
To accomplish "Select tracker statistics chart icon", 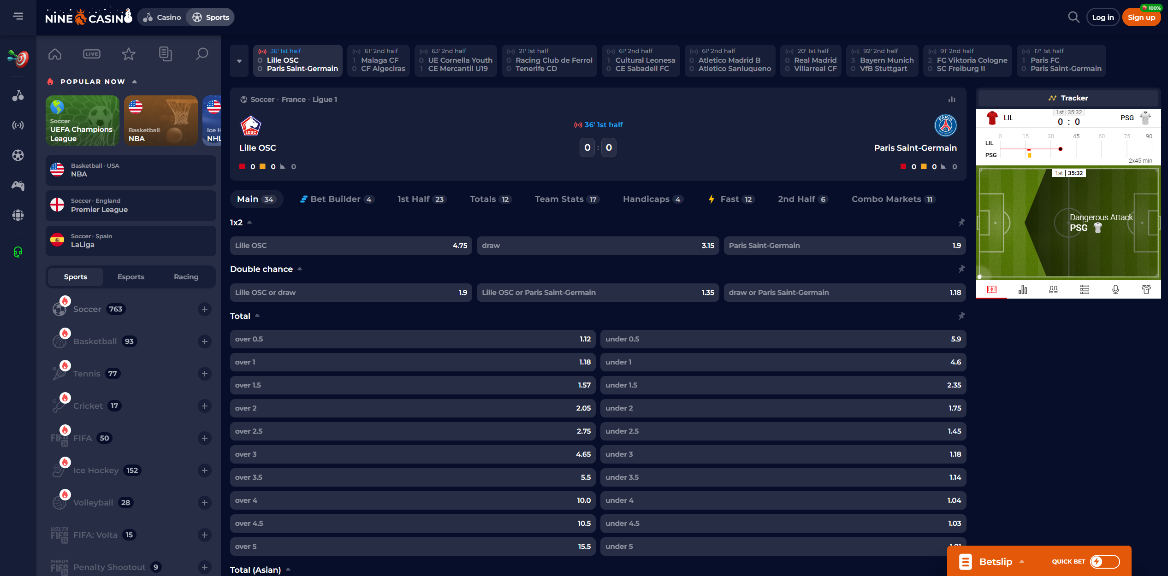I will coord(1022,289).
